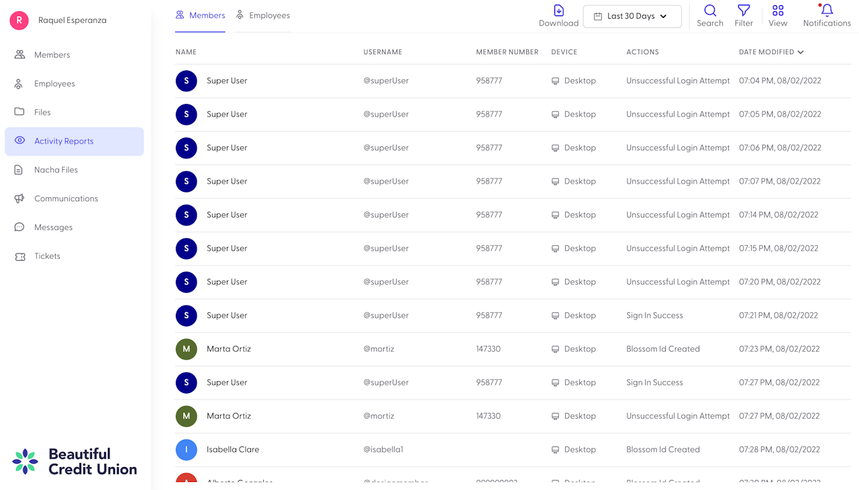Click the Nacha Files document icon
This screenshot has width=859, height=490.
20,170
